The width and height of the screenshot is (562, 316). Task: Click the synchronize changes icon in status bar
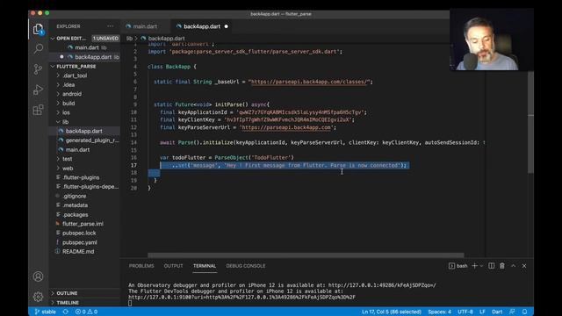66,312
